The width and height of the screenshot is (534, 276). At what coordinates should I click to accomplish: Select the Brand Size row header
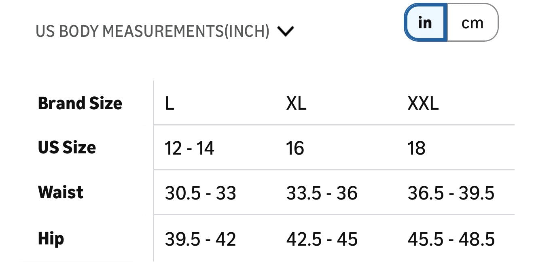click(x=80, y=103)
